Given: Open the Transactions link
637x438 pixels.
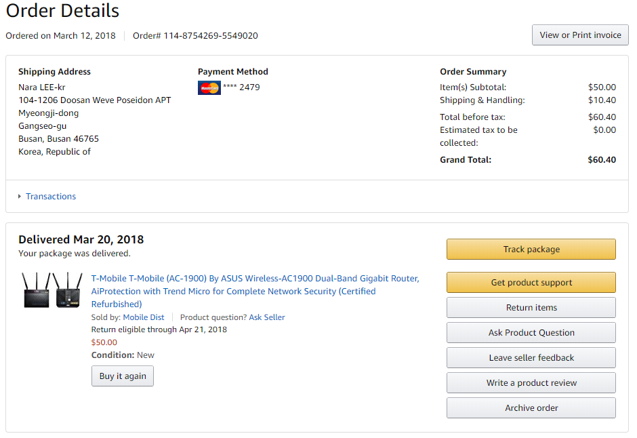Looking at the screenshot, I should click(51, 197).
